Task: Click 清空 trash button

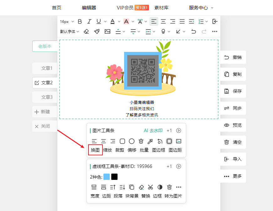Action: 233,142
